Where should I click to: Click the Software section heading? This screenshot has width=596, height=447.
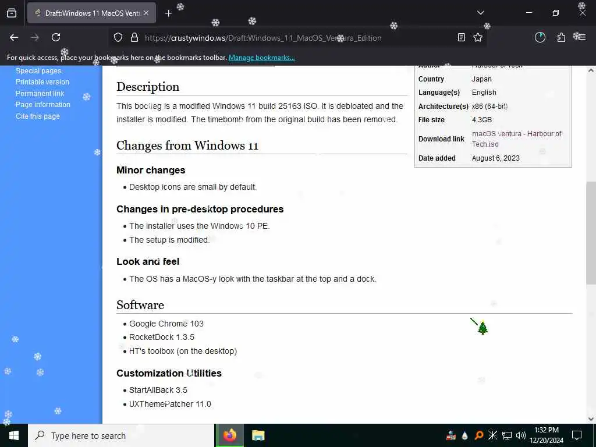(x=140, y=305)
